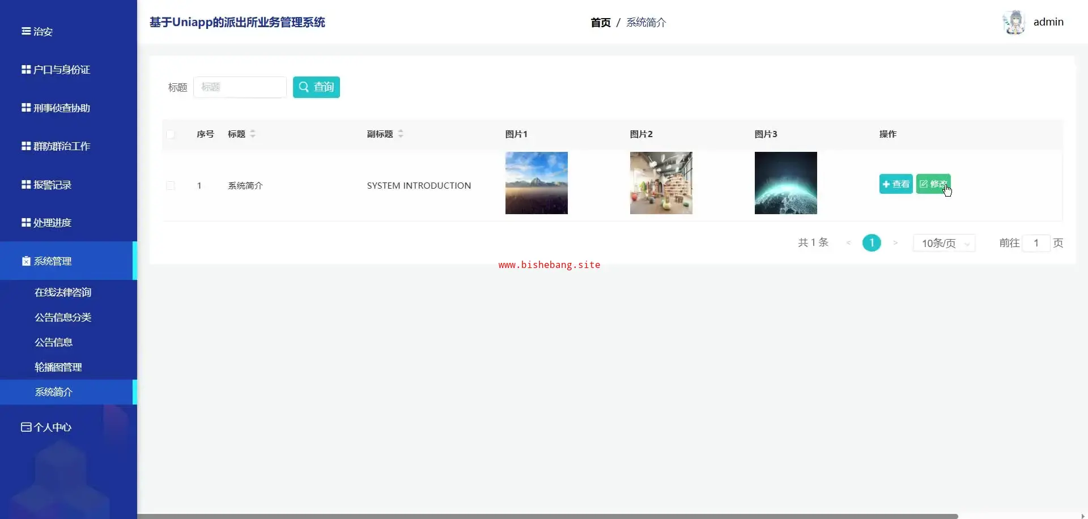Click 查看 button for 系统简介 row

(x=896, y=184)
